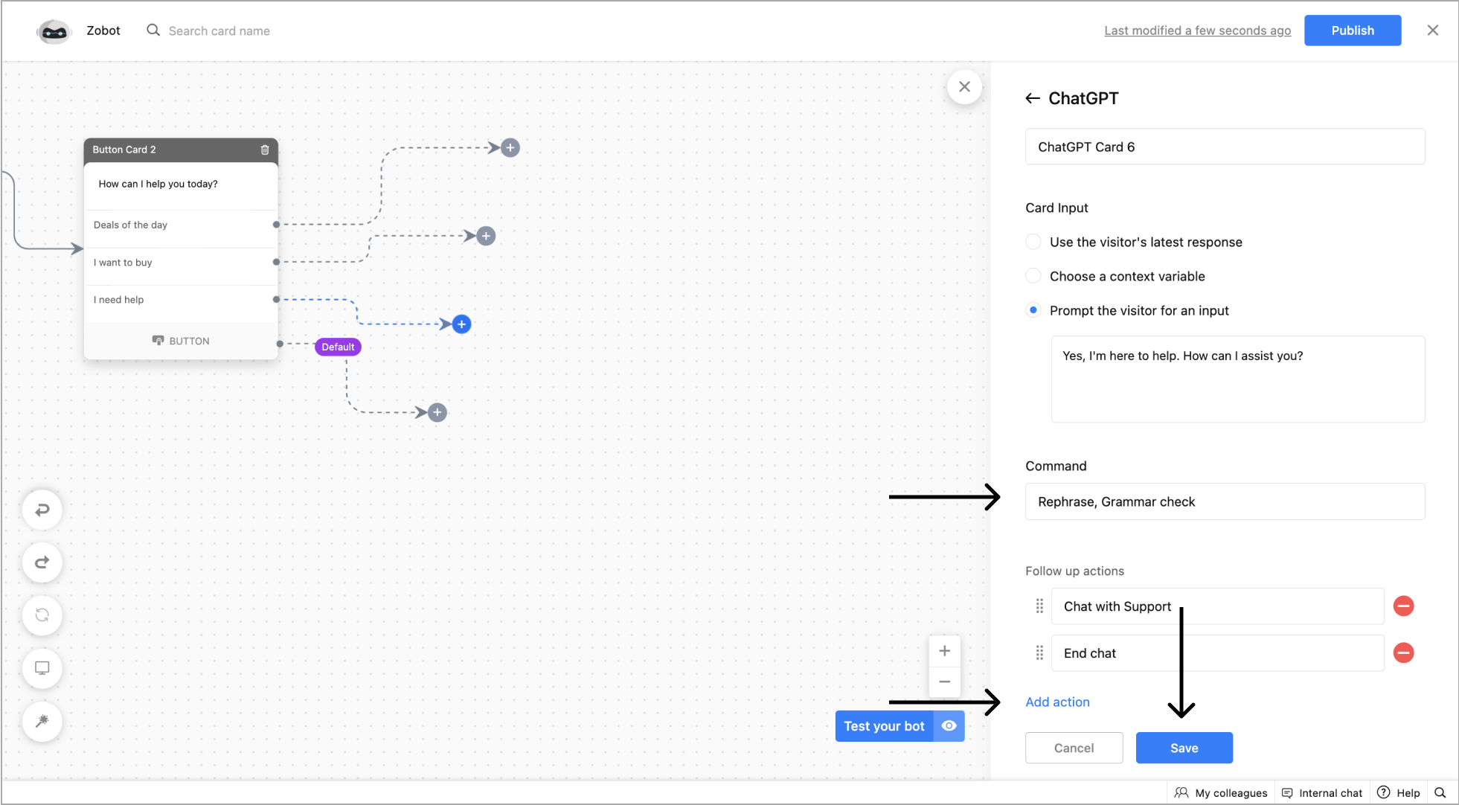Click the screen preview monitor icon

click(42, 668)
